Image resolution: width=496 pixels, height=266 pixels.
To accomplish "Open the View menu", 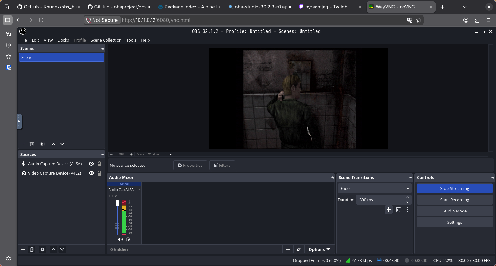I will click(48, 40).
